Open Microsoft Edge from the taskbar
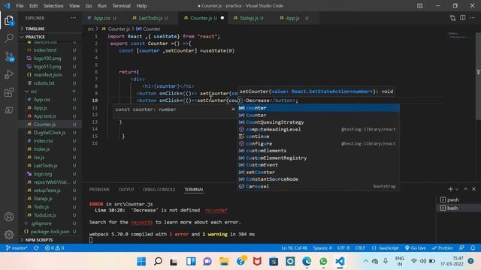This screenshot has height=270, width=481. coord(307,262)
